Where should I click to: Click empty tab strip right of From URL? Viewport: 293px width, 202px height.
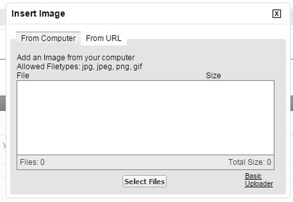[x=203, y=36]
